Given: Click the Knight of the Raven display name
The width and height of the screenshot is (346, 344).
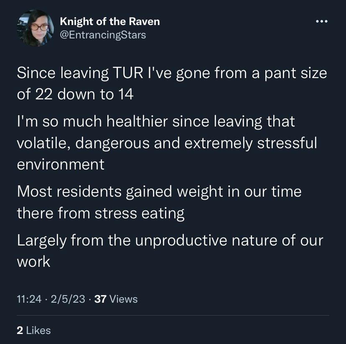Looking at the screenshot, I should [109, 22].
